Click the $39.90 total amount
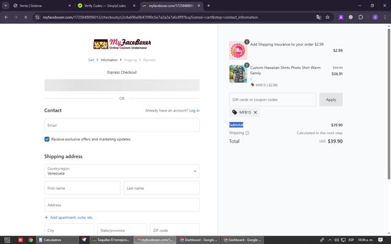Viewport: 391px width, 244px height. (x=335, y=141)
